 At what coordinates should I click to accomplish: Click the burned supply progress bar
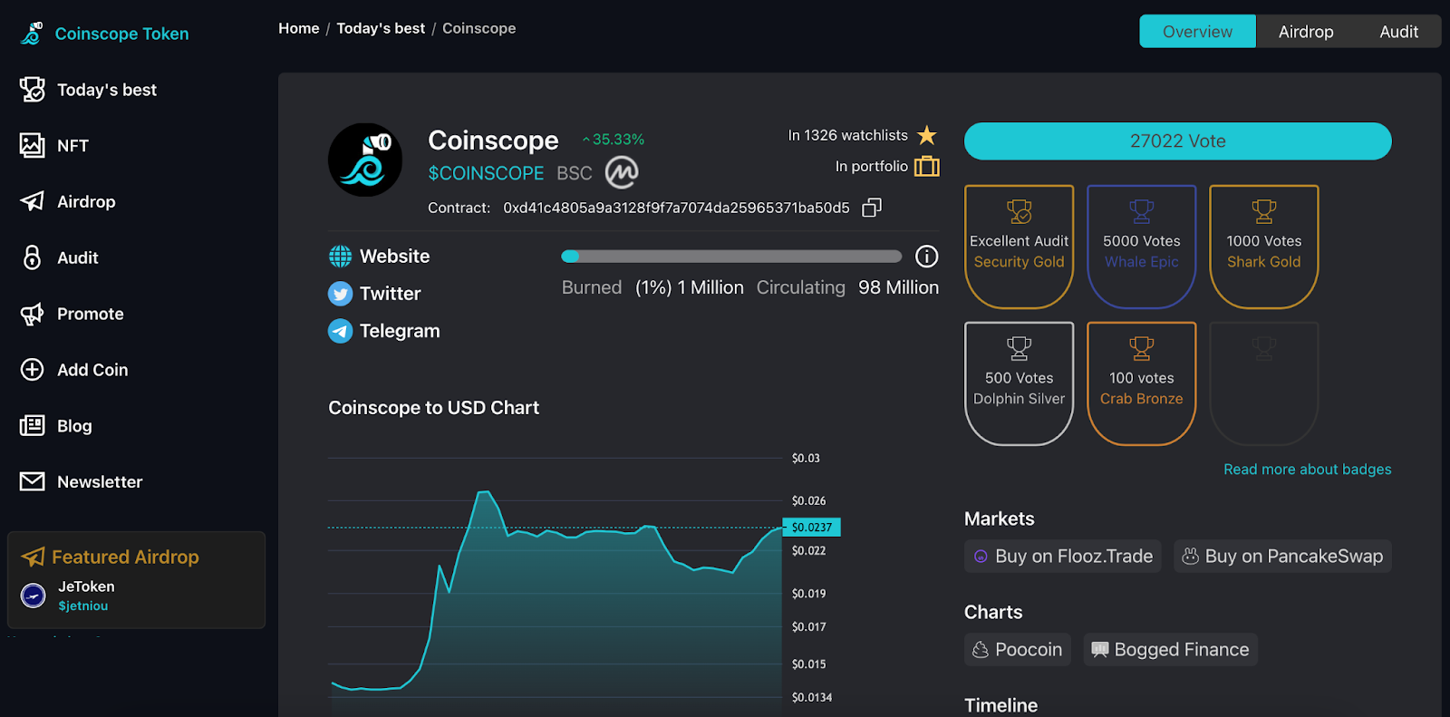[731, 257]
